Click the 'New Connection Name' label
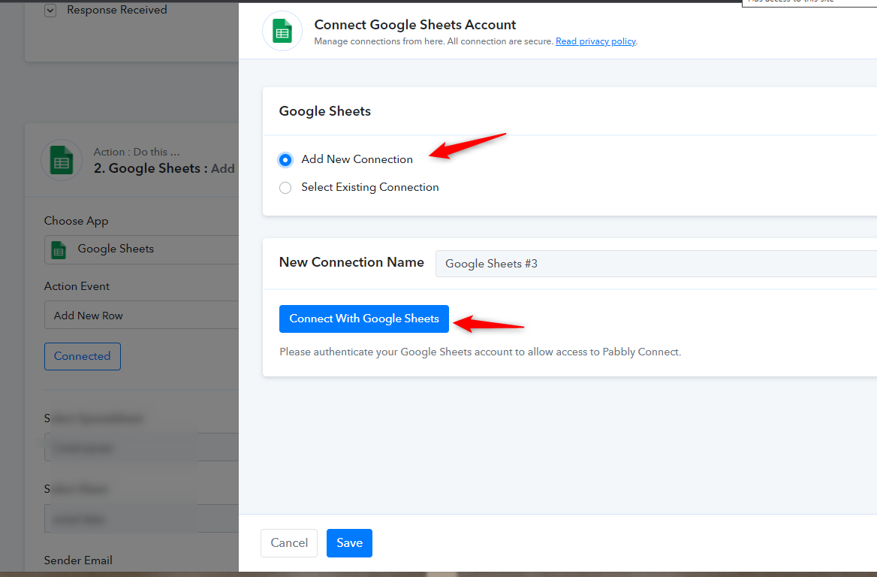 pyautogui.click(x=351, y=262)
